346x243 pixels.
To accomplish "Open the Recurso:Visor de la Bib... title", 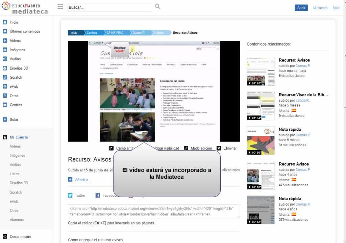I will coord(303,94).
